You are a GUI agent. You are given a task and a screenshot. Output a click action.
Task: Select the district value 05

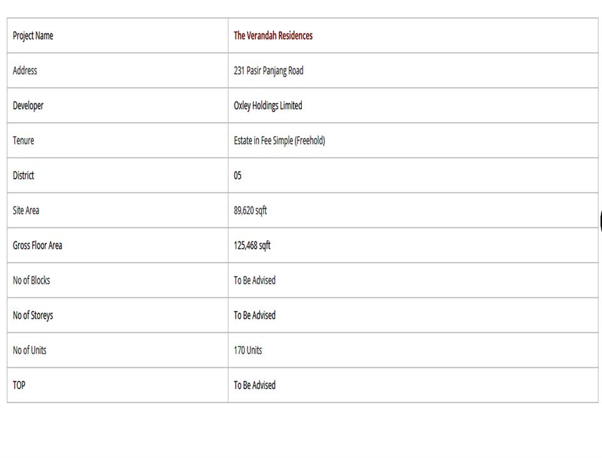(x=237, y=176)
